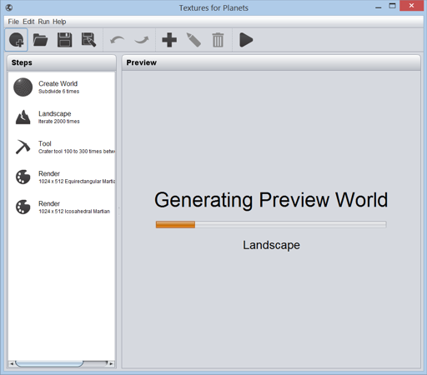This screenshot has width=427, height=375.
Task: Minimize the Textures for Planets window
Action: point(378,7)
